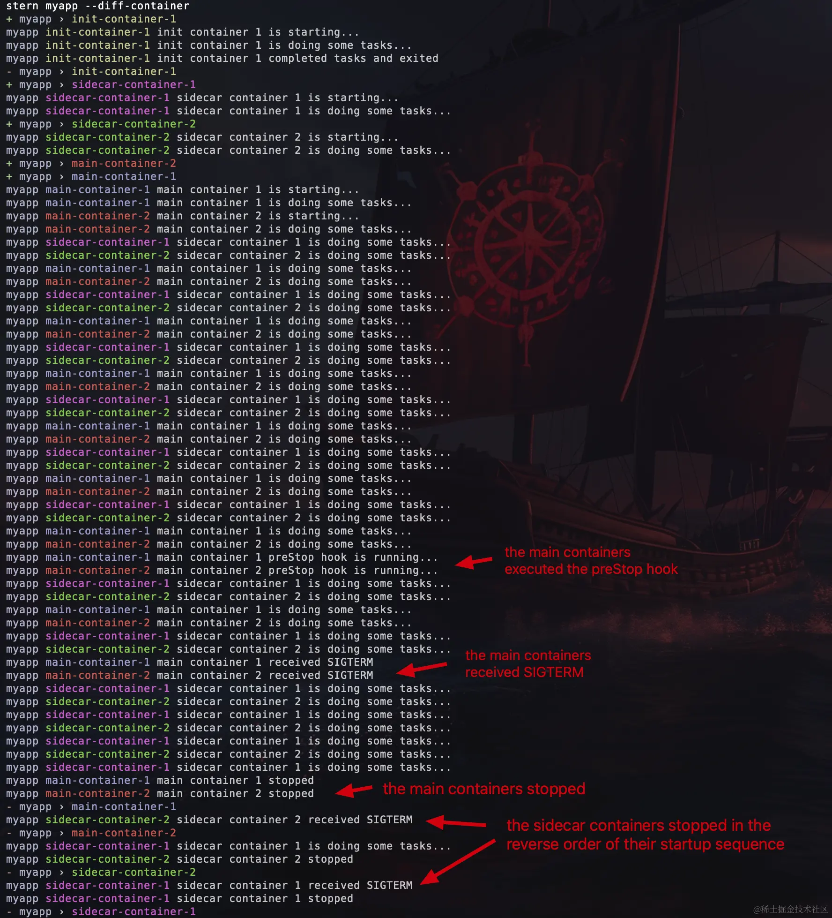Click the 'sidecar container 2 stopped' log line
832x918 pixels.
click(179, 859)
